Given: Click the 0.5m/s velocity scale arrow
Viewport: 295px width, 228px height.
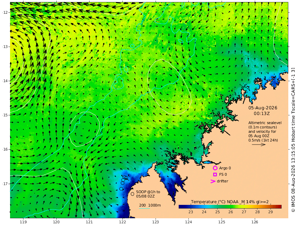Looking at the screenshot, I should coord(259,145).
